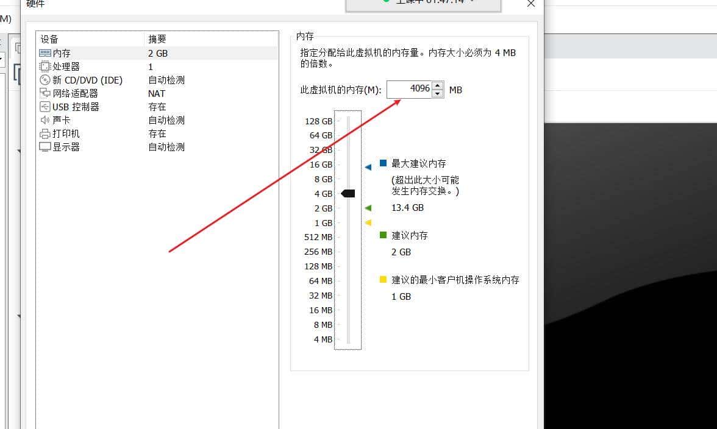This screenshot has width=717, height=429.
Task: Select the 内存 memory device icon
Action: pyautogui.click(x=45, y=53)
